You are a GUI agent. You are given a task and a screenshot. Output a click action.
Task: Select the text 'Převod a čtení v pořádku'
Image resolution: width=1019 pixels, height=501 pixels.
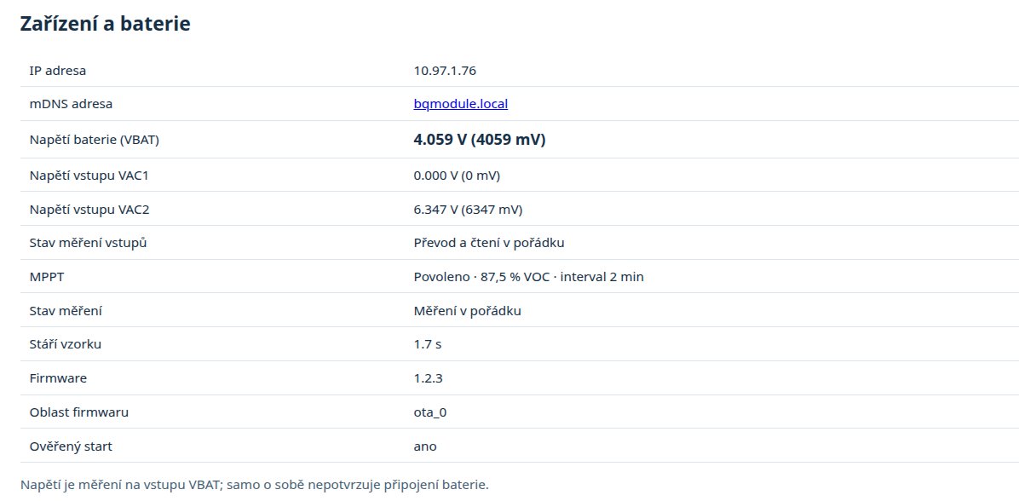[x=489, y=243]
